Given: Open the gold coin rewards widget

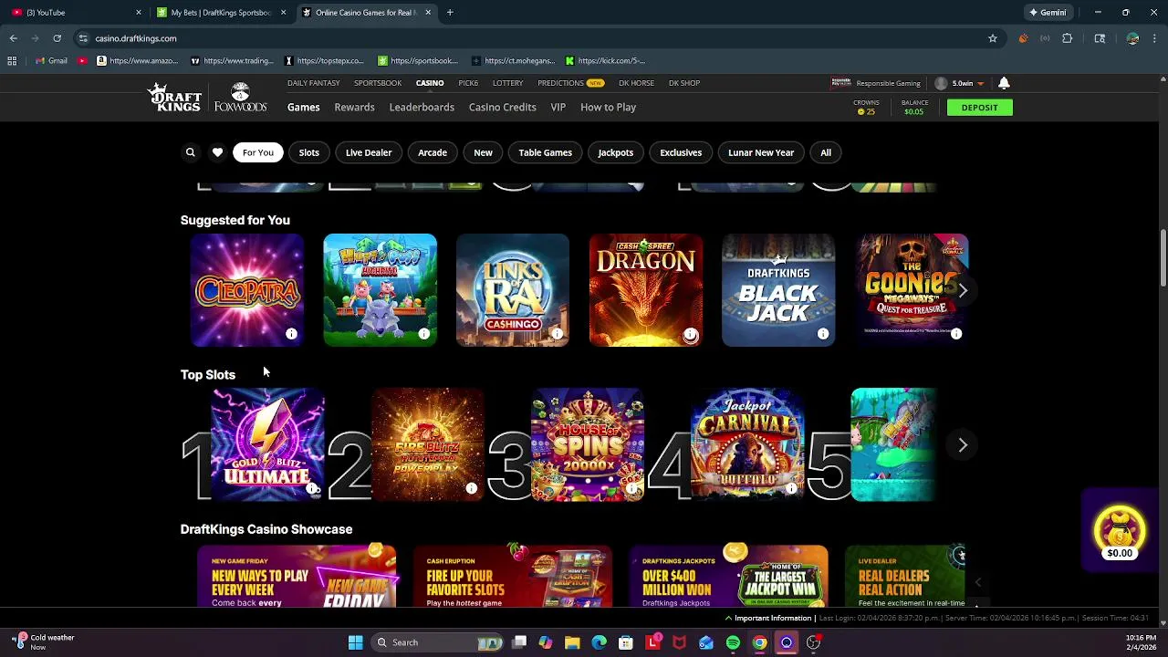Looking at the screenshot, I should [1120, 531].
